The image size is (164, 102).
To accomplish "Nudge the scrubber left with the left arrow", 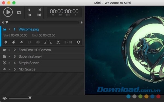I will pos(3,22).
